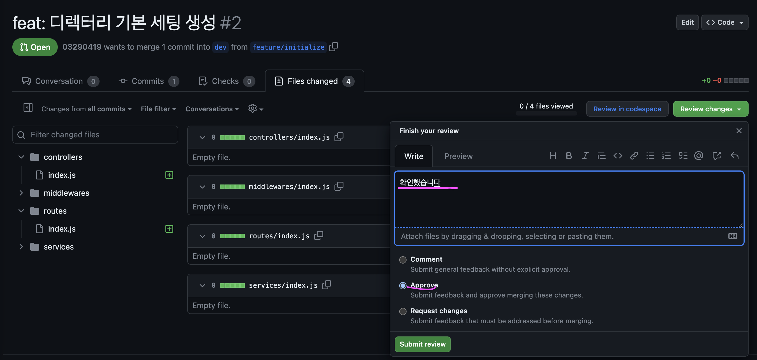Copy the routes/index.js file path
The image size is (757, 360).
[x=319, y=236]
